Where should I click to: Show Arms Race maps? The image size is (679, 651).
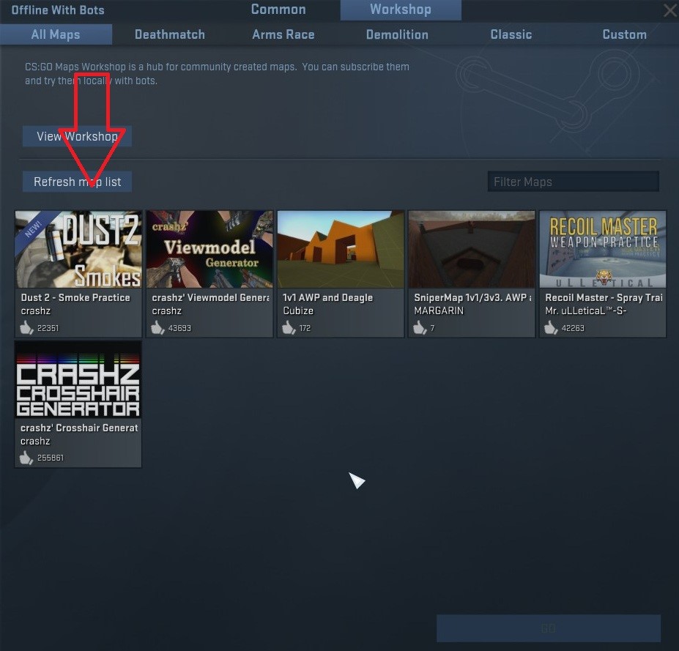click(283, 34)
